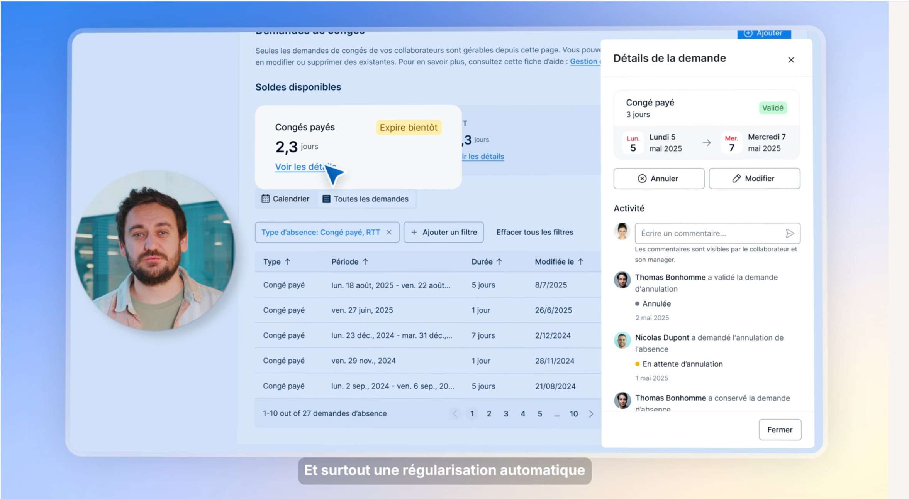This screenshot has height=499, width=909.
Task: Remove the Type d'absence filter chip
Action: 389,232
